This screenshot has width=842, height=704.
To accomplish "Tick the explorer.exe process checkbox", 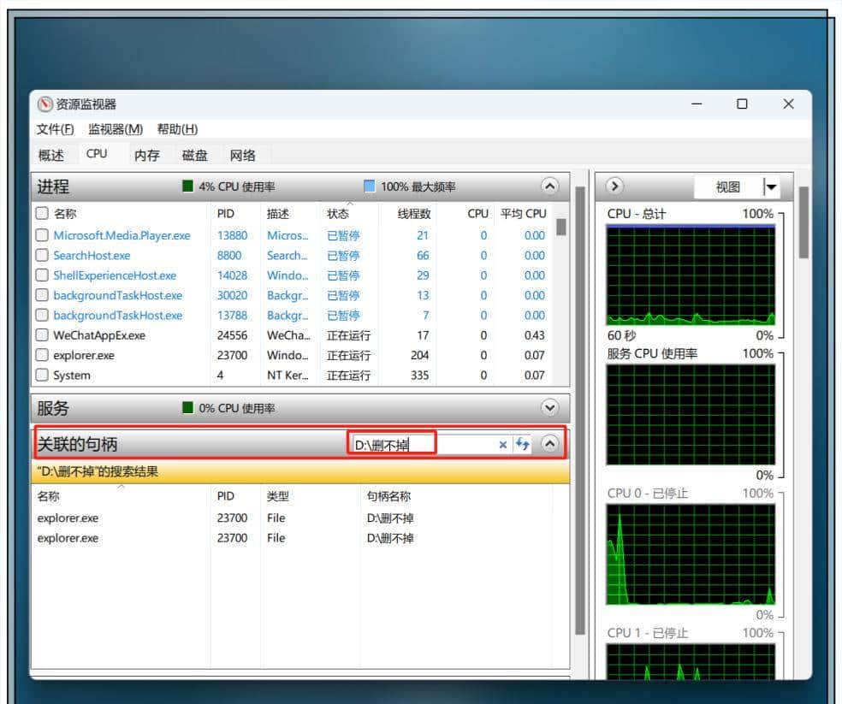I will coord(41,355).
